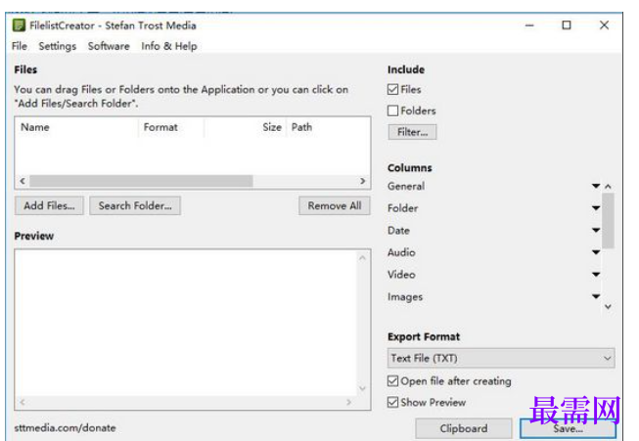Screen dimensions: 639x441
Task: Open the Export Format dropdown
Action: [501, 358]
